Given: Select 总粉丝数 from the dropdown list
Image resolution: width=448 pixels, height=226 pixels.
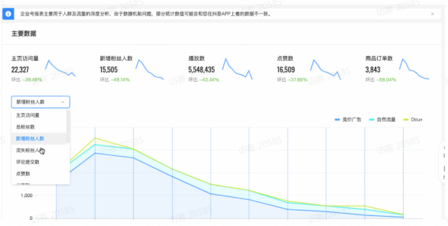Looking at the screenshot, I should pos(39,127).
